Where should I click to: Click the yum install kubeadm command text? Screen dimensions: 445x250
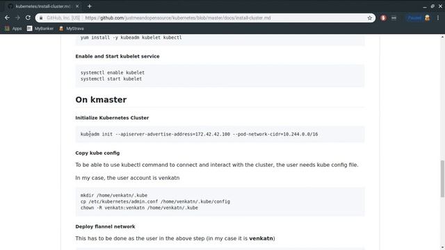[131, 37]
